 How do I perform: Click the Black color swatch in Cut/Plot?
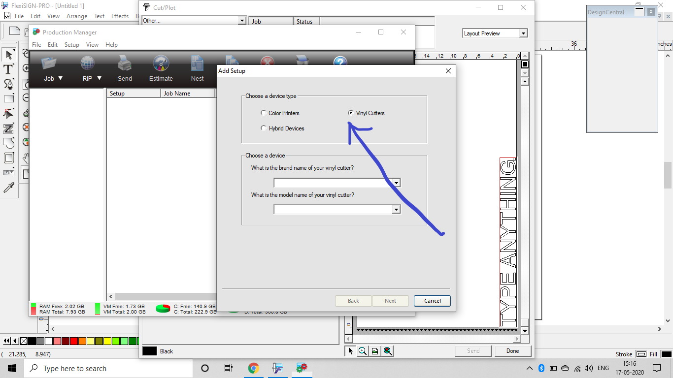150,351
